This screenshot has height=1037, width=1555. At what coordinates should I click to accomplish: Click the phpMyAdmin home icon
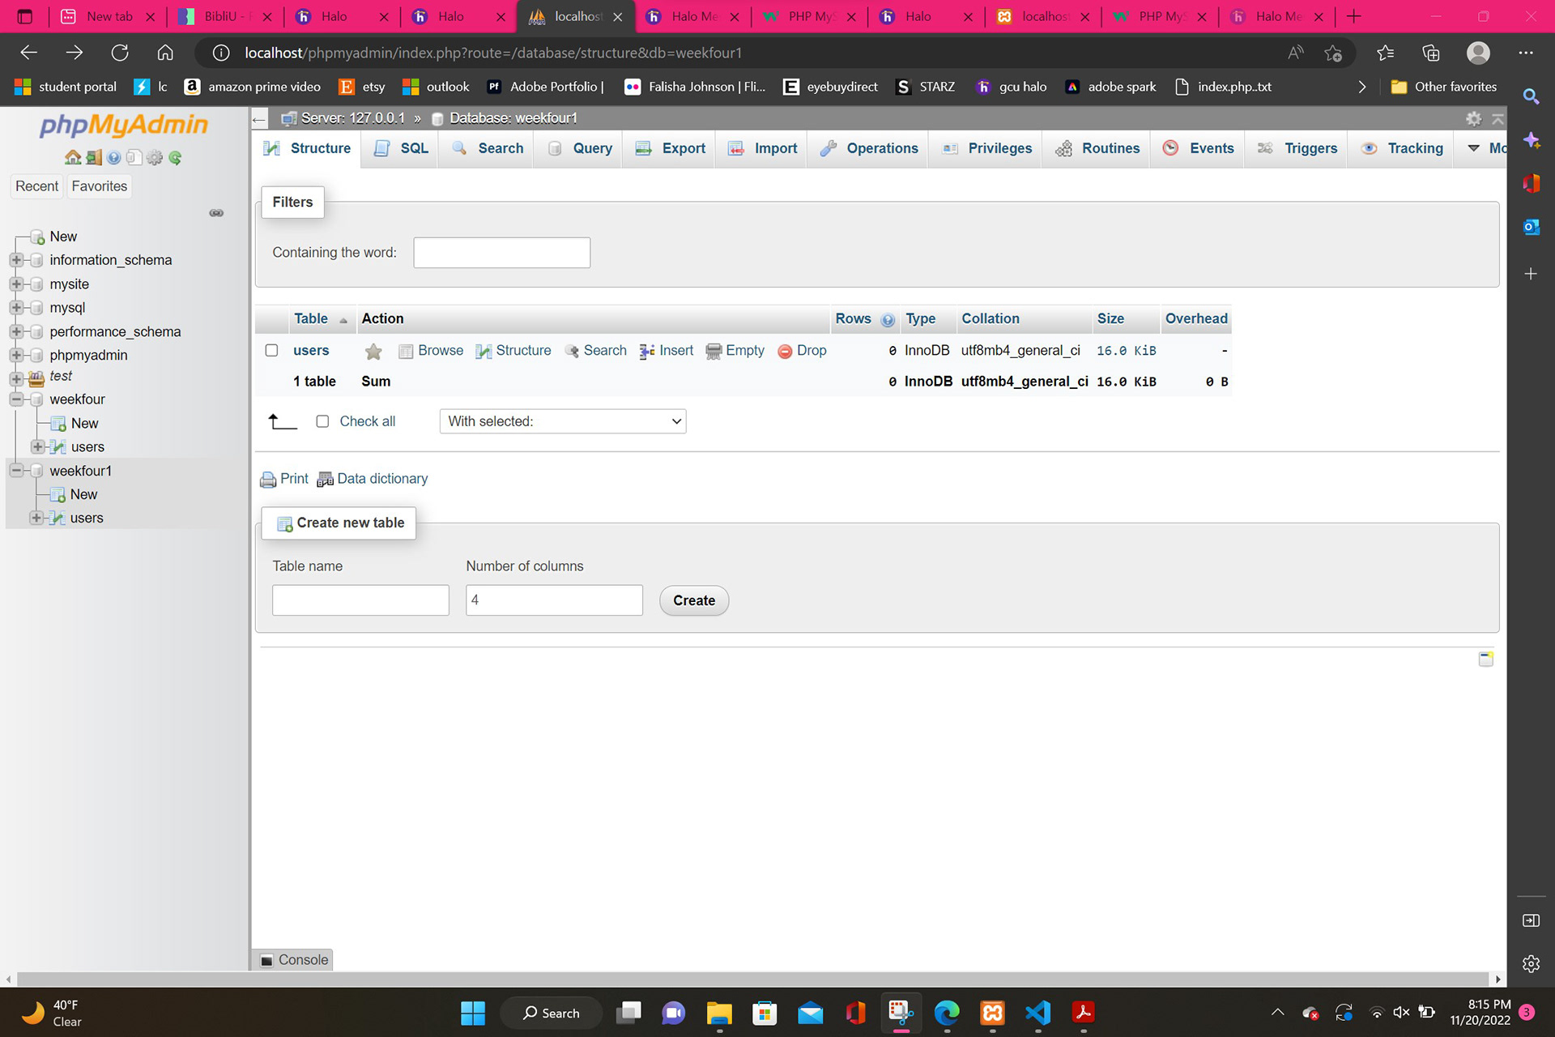72,157
